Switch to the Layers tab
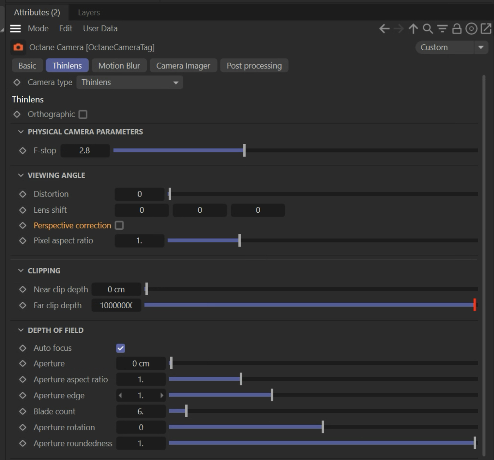 coord(89,13)
